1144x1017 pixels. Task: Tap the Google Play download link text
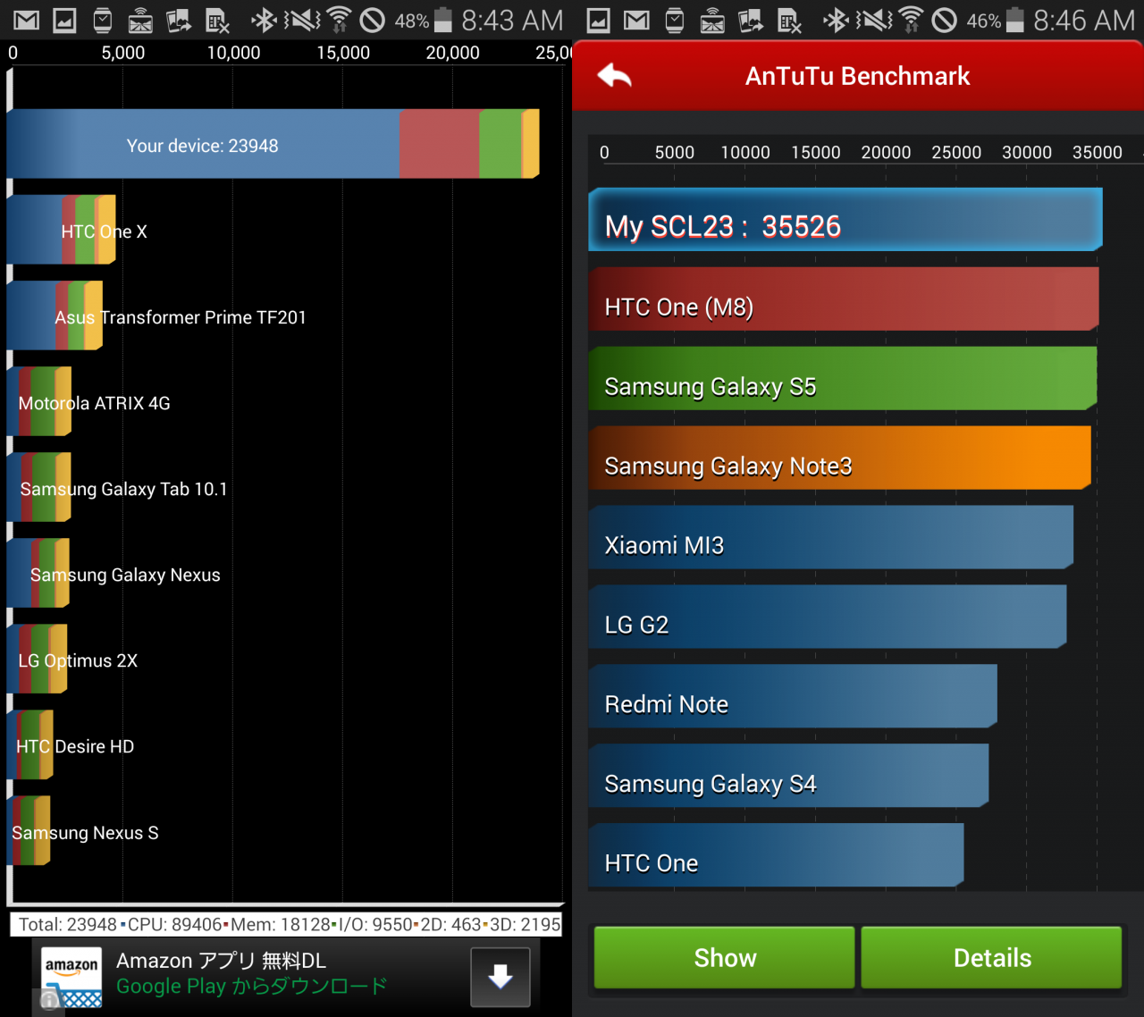(252, 987)
